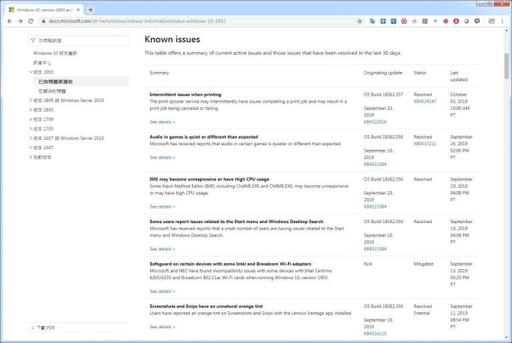Click the orange-red circle extension icon

pos(446,21)
